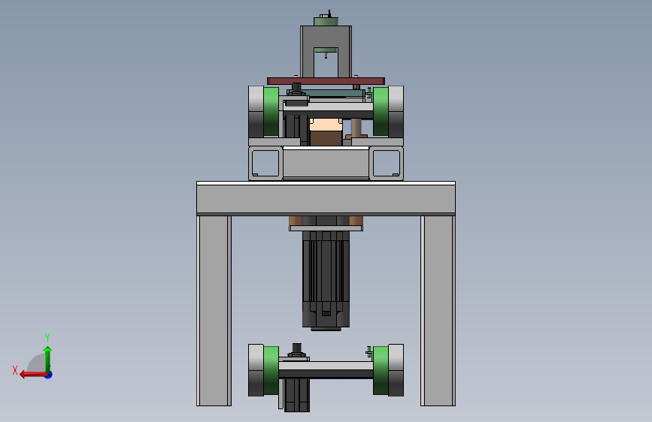Click the red X axis arrow on the triad

[34, 375]
